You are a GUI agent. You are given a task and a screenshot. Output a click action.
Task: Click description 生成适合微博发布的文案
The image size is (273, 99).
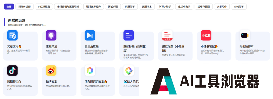coord(58,86)
